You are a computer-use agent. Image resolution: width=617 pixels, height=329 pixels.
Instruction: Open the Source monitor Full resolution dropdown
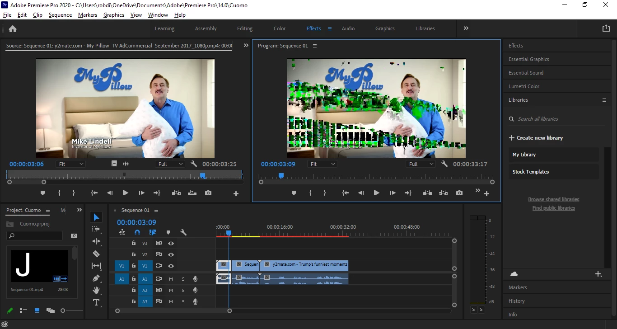click(x=170, y=164)
